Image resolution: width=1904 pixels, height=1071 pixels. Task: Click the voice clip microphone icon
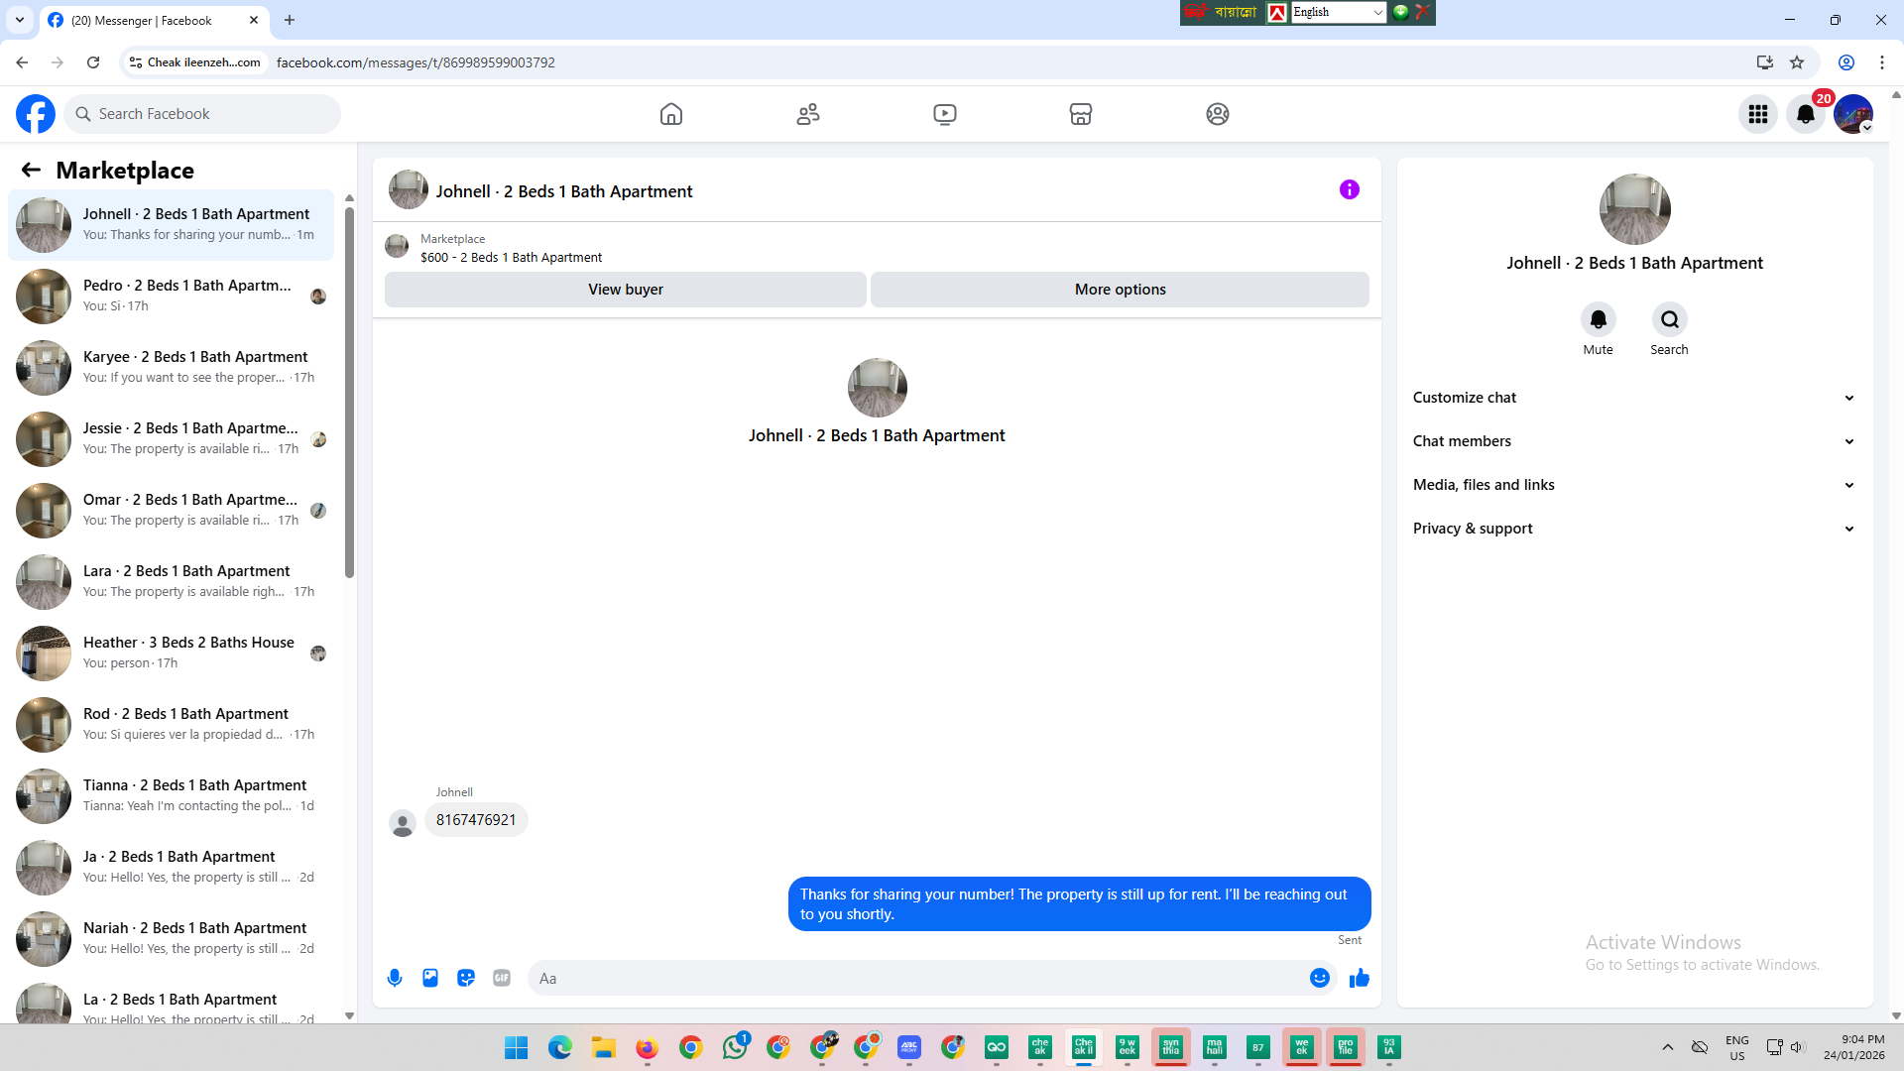click(395, 978)
